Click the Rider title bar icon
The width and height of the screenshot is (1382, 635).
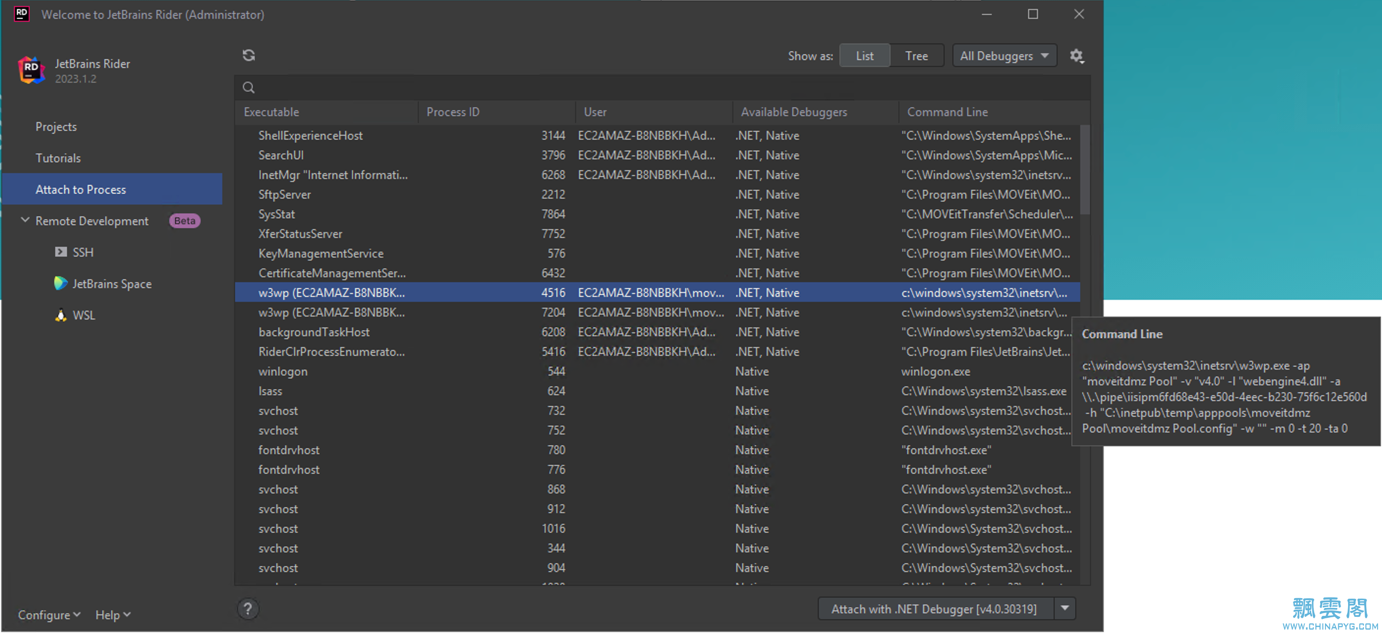[x=22, y=14]
